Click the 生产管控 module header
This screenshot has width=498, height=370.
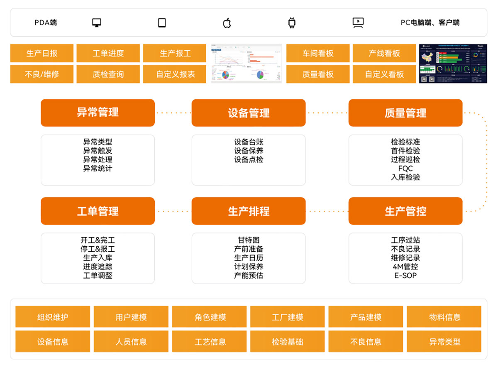[405, 211]
